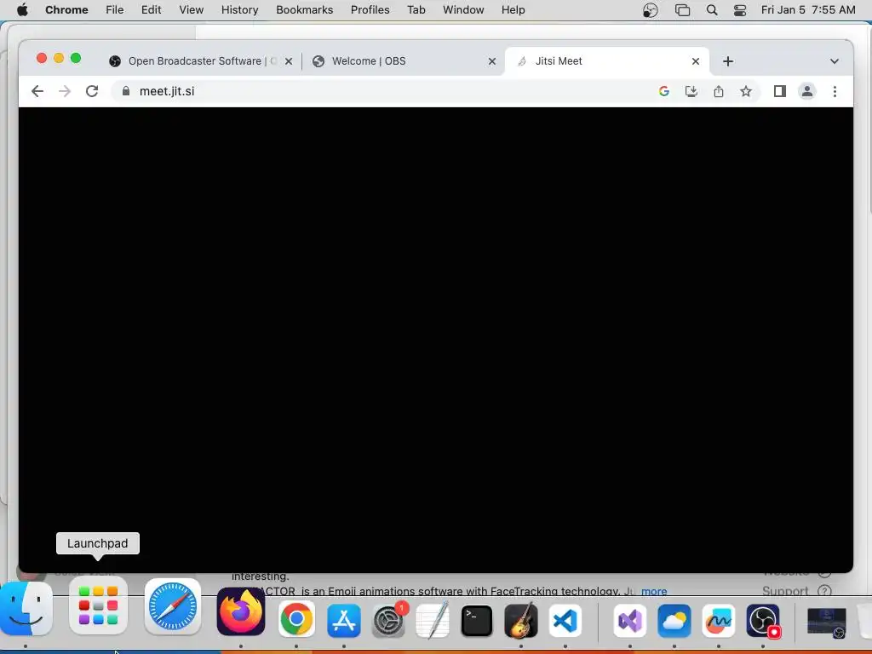This screenshot has width=872, height=654.
Task: Launch Safari from the Dock
Action: point(173,606)
